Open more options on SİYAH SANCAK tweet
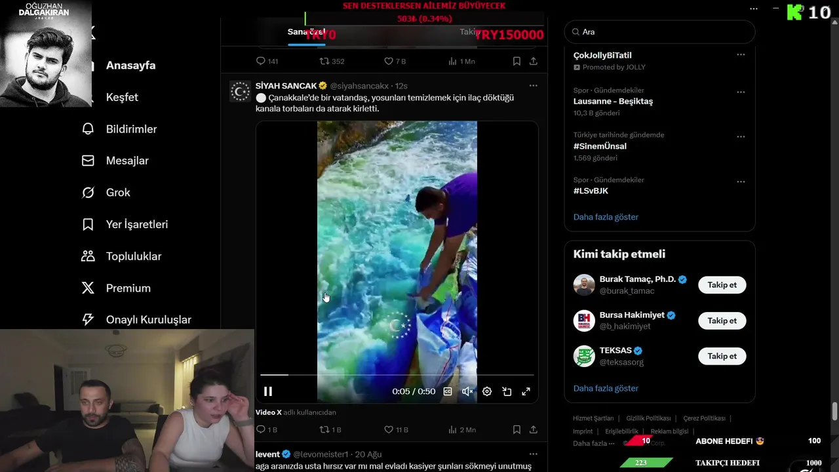 click(533, 85)
